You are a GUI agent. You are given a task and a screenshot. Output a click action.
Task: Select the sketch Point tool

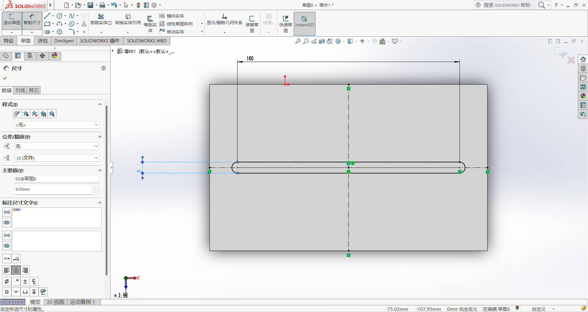click(x=84, y=32)
